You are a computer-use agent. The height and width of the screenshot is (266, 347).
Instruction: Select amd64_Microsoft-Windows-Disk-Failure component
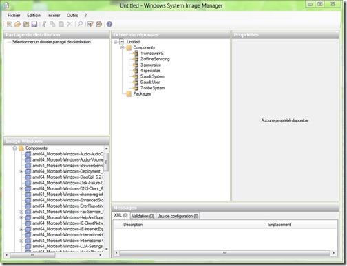(68, 183)
